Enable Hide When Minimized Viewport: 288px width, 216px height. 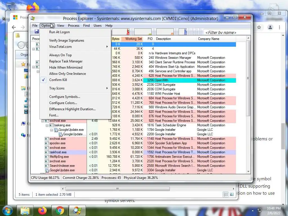(x=75, y=67)
